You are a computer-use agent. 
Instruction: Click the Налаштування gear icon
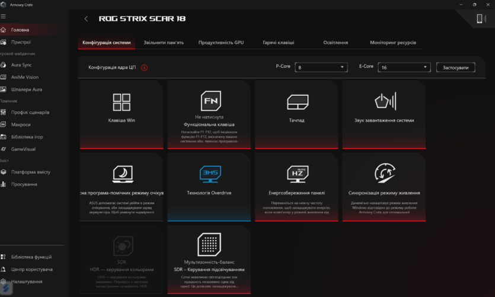(x=3, y=281)
